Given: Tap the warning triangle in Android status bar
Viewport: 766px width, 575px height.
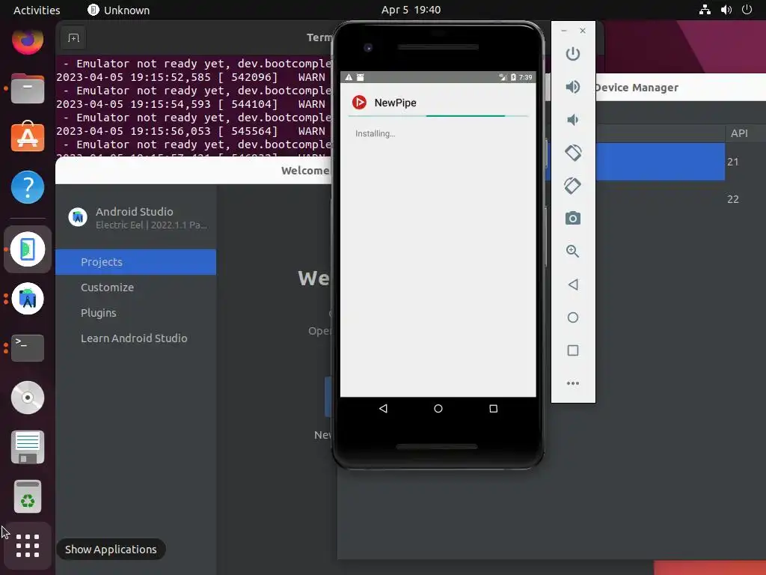Looking at the screenshot, I should click(x=349, y=77).
